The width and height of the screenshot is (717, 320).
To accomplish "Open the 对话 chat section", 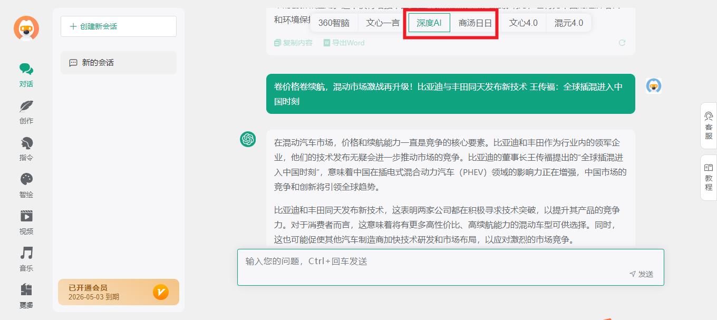I will pos(26,75).
